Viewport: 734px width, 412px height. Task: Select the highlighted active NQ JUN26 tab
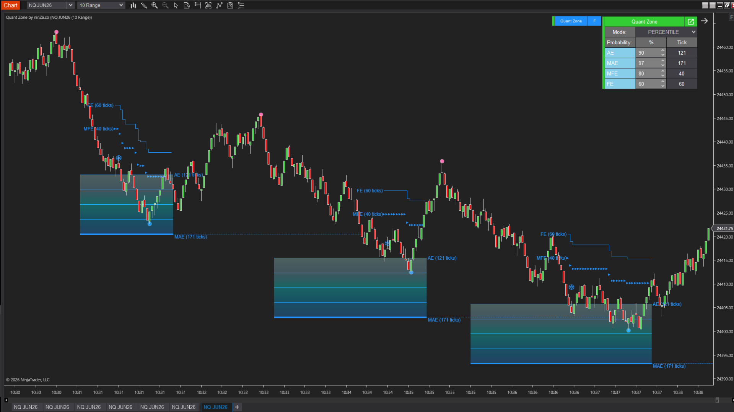(215, 407)
